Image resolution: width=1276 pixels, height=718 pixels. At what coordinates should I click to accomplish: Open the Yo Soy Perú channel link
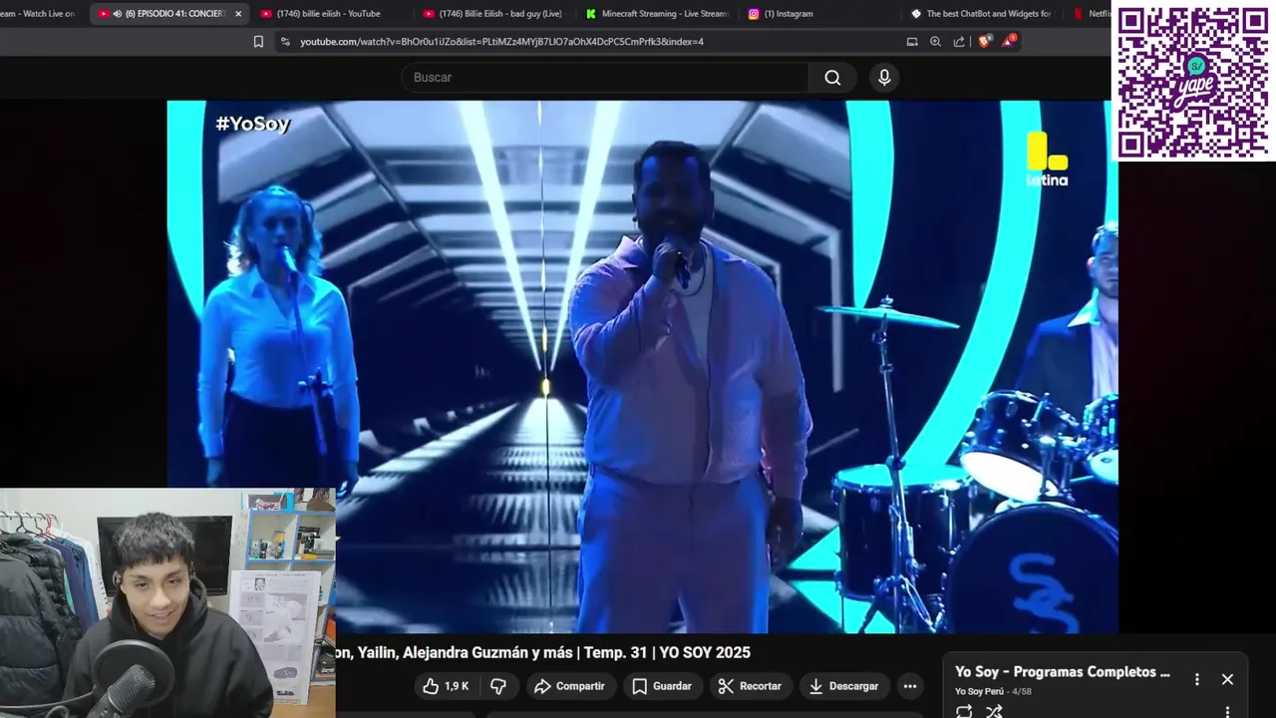point(979,691)
